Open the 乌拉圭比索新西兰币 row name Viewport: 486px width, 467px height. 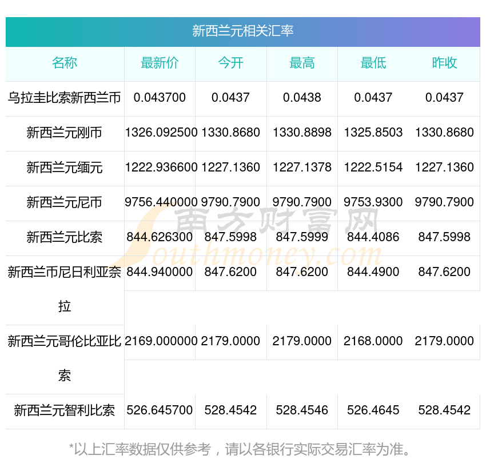[65, 98]
